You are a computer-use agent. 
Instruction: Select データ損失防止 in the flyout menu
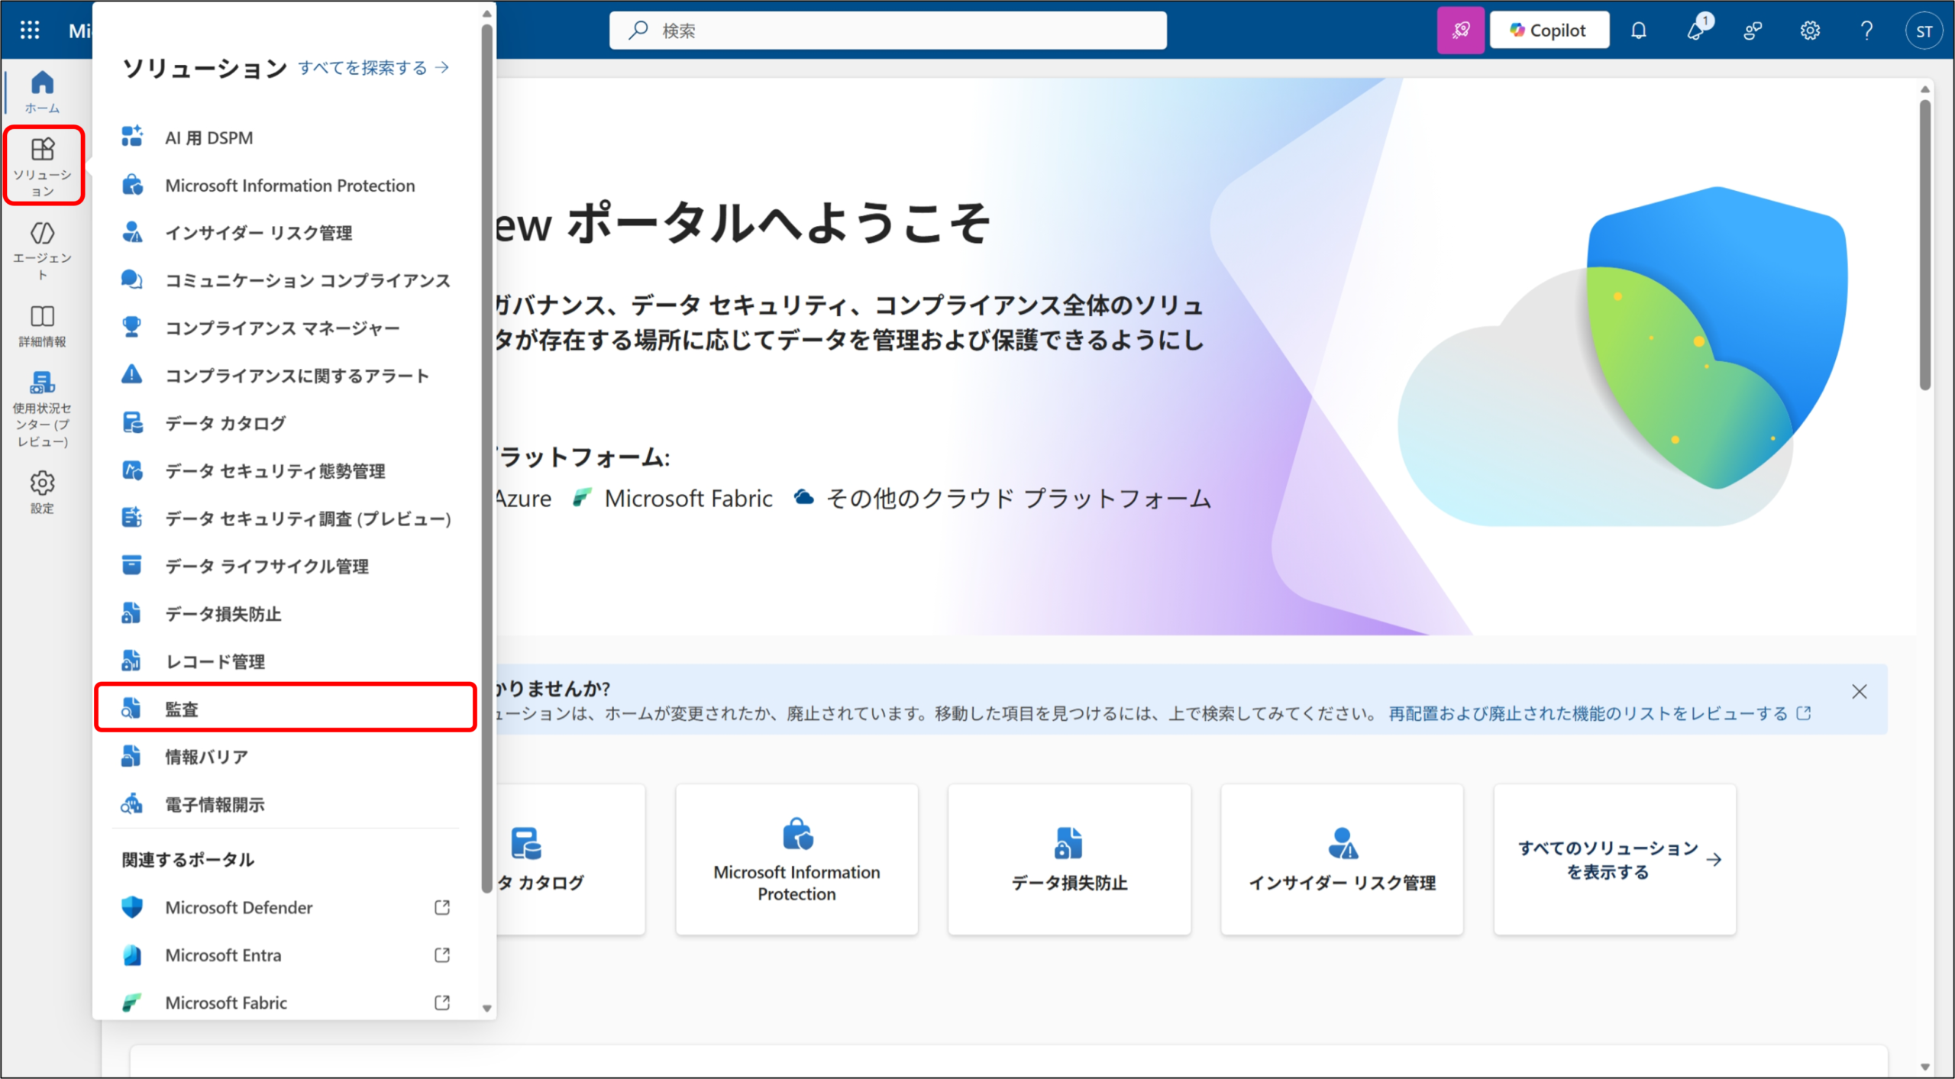point(223,614)
